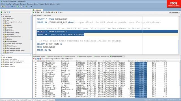The height and width of the screenshot is (101, 181).
Task: Open the Aide menu
Action: point(58,4)
